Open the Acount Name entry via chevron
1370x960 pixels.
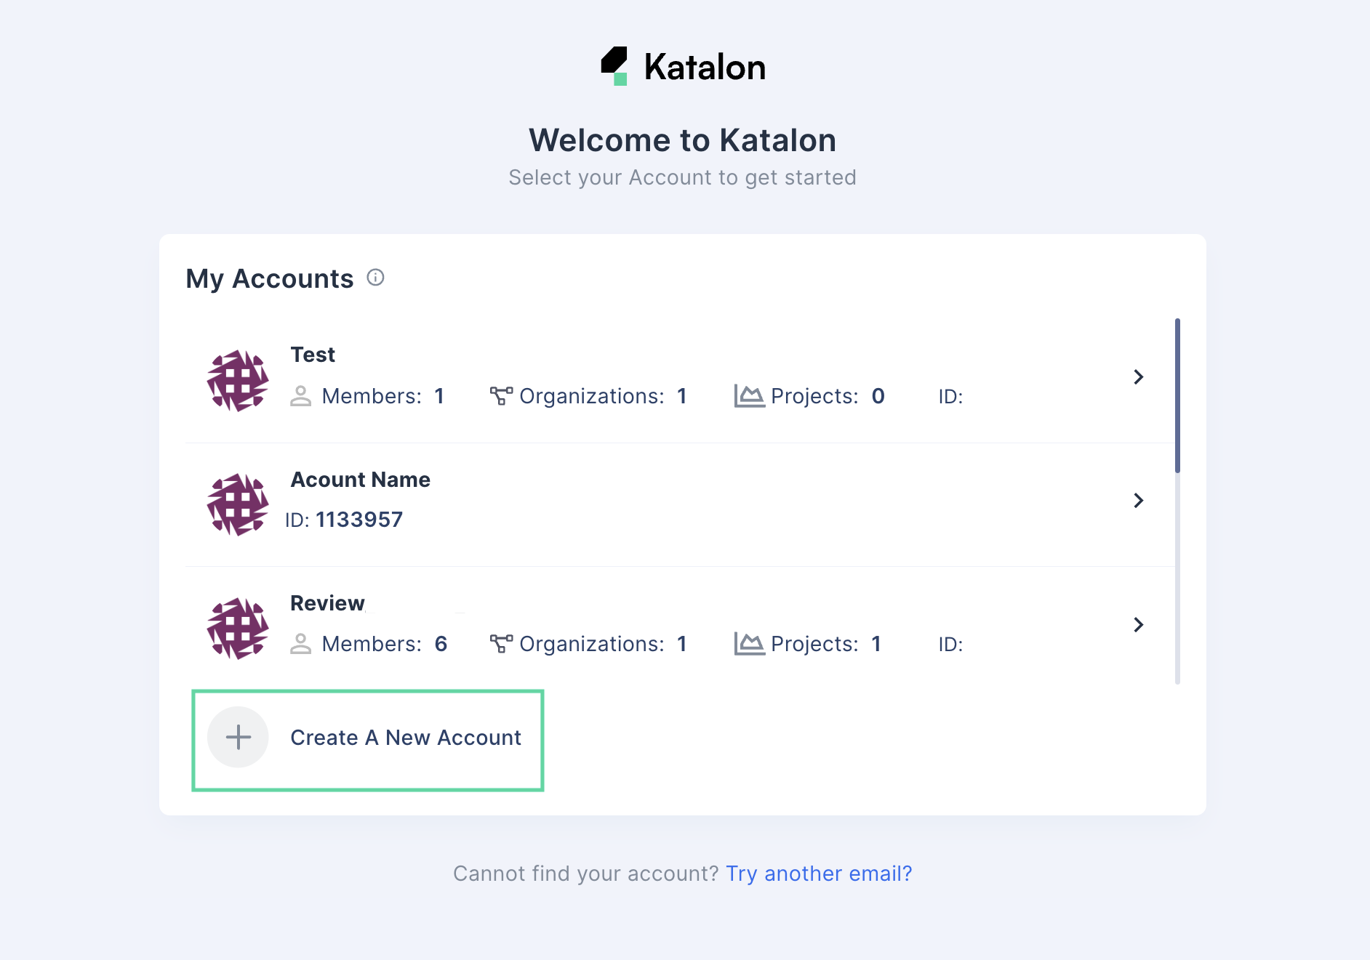(x=1139, y=500)
